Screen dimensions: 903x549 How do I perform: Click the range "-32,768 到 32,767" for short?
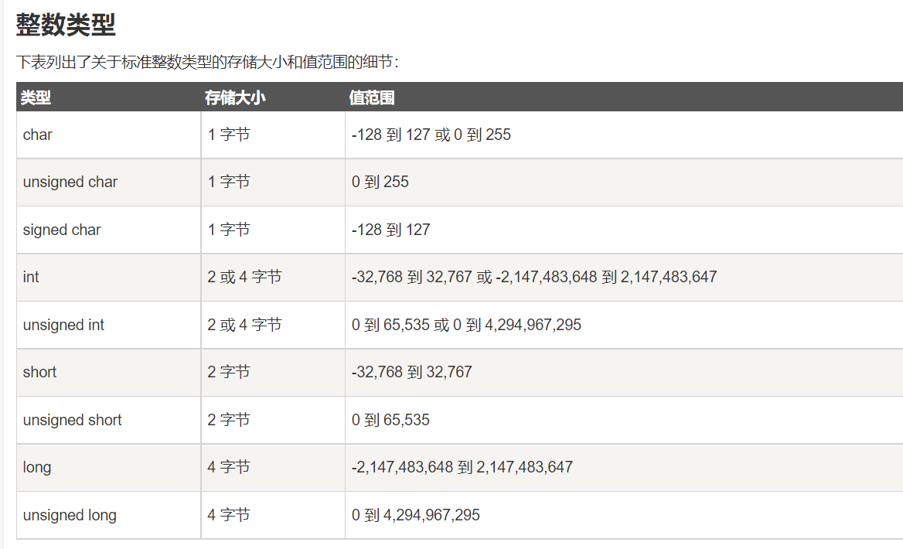pos(411,372)
